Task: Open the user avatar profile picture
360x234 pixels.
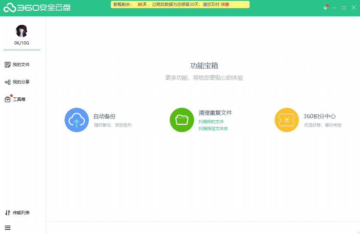Action: (x=22, y=31)
